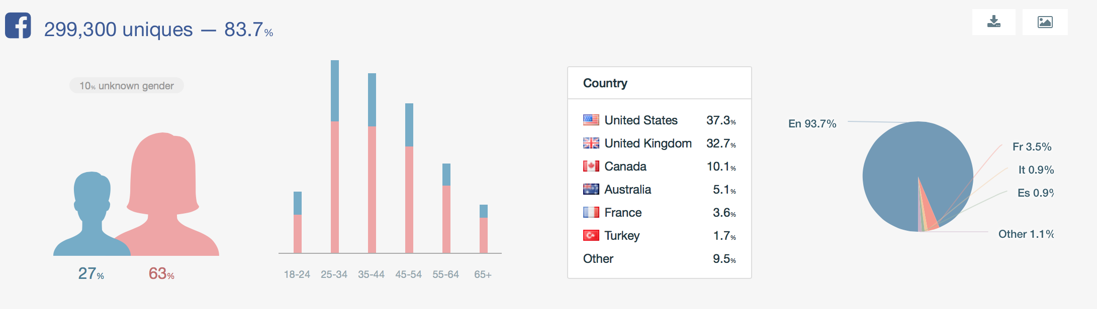Click the United Kingdom flag icon
The height and width of the screenshot is (309, 1097).
[x=591, y=143]
